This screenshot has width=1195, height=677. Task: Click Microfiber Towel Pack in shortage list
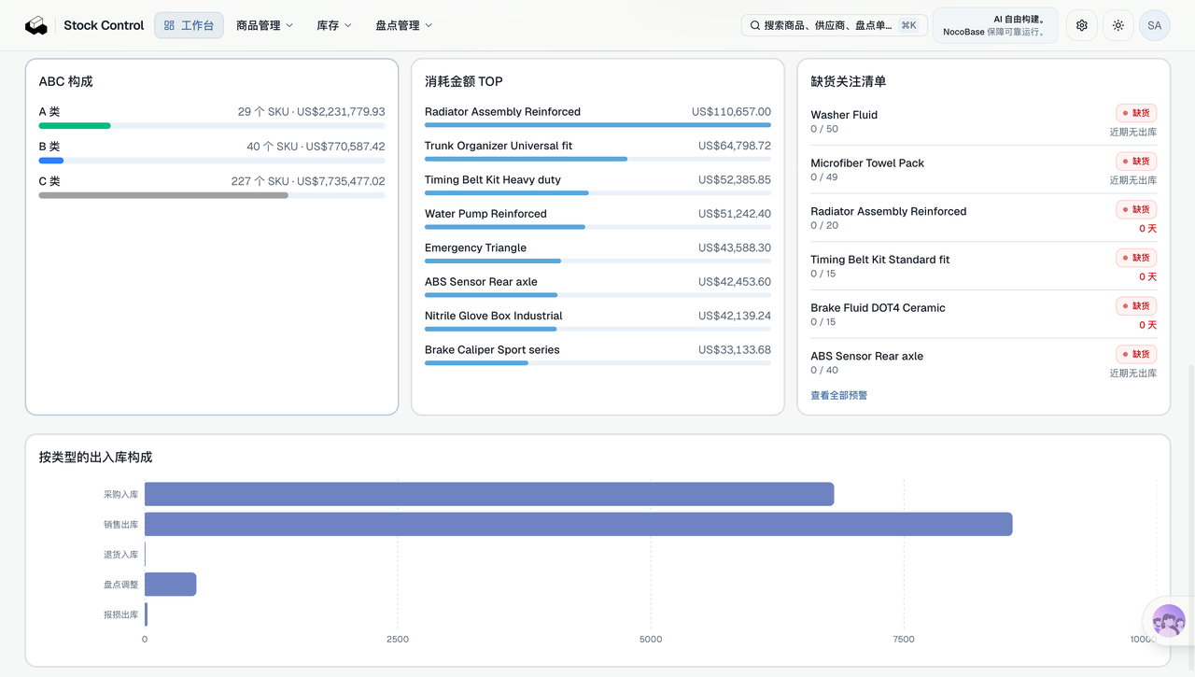pyautogui.click(x=867, y=162)
